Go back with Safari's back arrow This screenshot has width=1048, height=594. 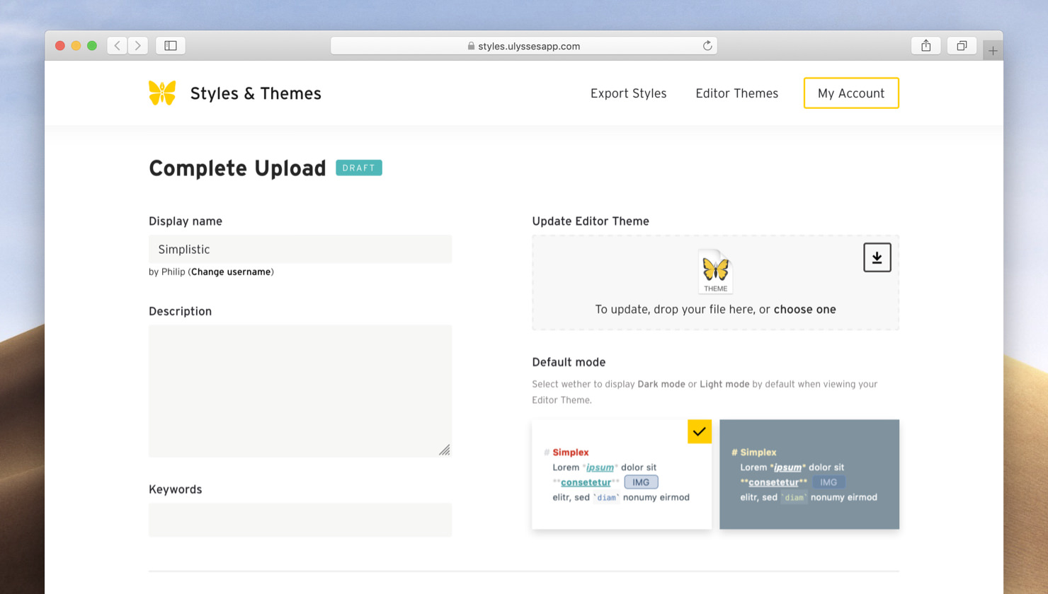[x=118, y=46]
